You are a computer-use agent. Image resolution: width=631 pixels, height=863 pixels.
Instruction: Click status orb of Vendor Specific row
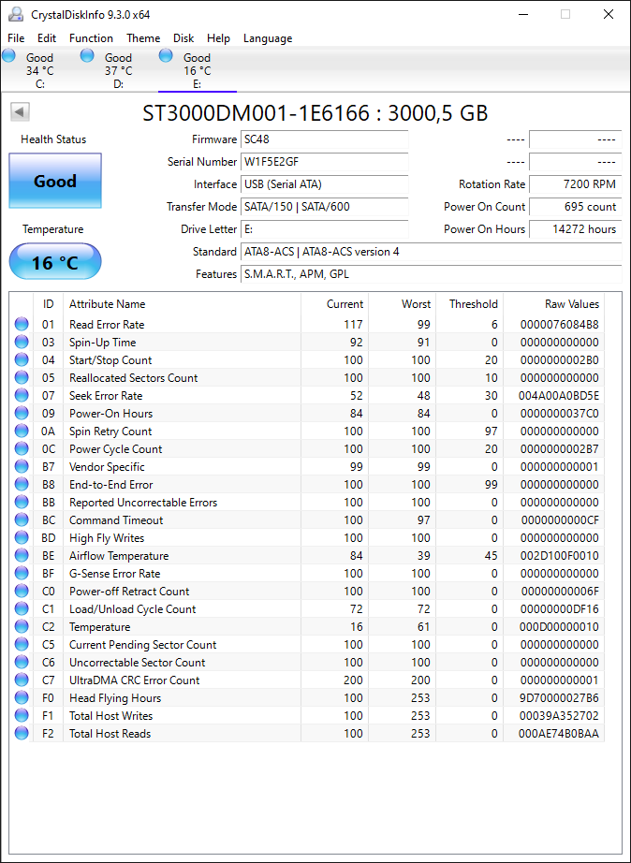22,467
